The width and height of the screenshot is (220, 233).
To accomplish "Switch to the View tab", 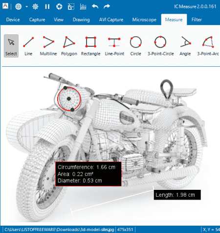I will [59, 20].
